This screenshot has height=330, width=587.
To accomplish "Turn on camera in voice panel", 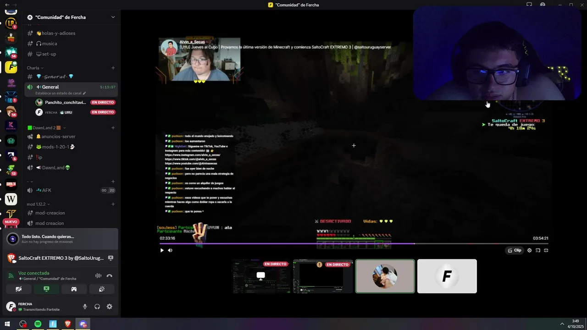I will tap(19, 289).
